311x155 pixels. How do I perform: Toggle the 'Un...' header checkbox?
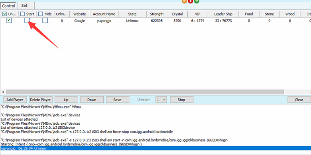click(x=4, y=14)
